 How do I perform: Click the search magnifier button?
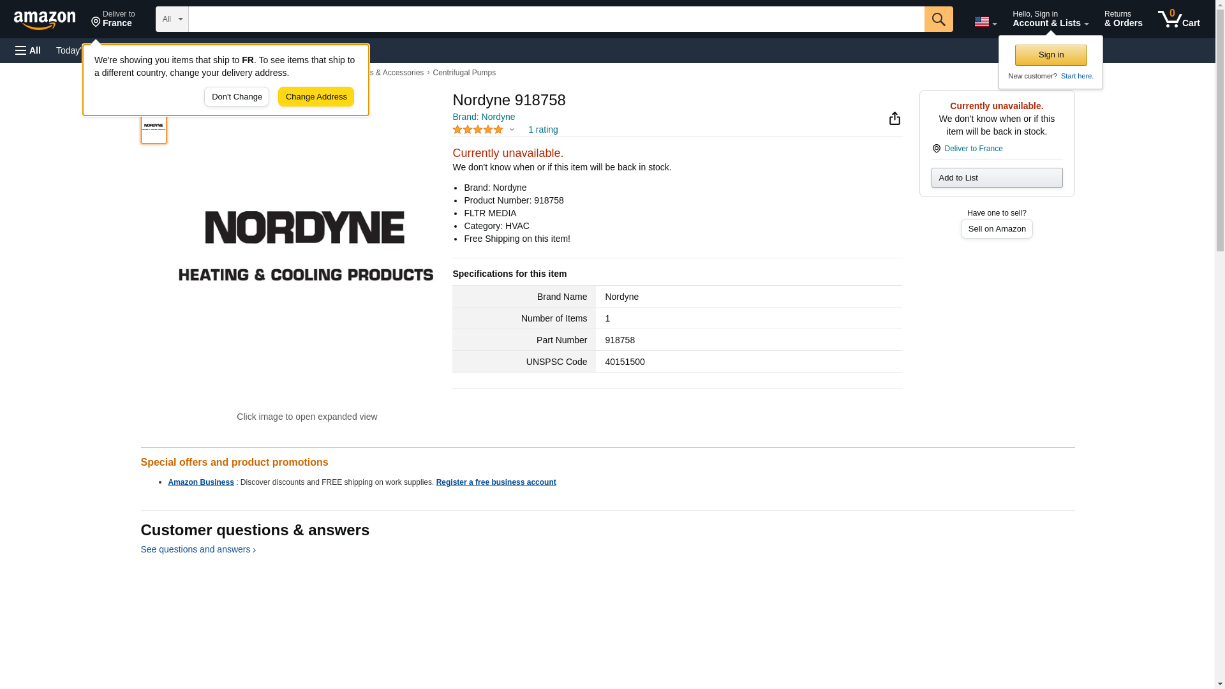(x=938, y=19)
